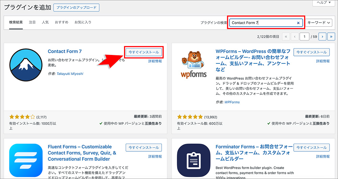Click the 2,122個の項目 result count text
The image size is (338, 179).
point(268,36)
